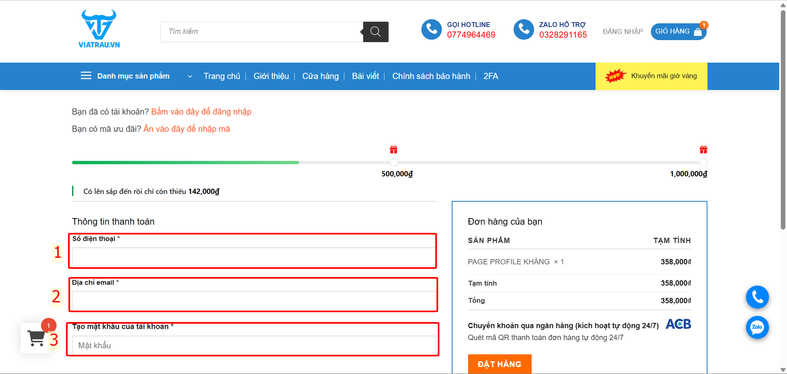787x374 pixels.
Task: Focus the Số điện thoại input field
Action: coord(253,257)
